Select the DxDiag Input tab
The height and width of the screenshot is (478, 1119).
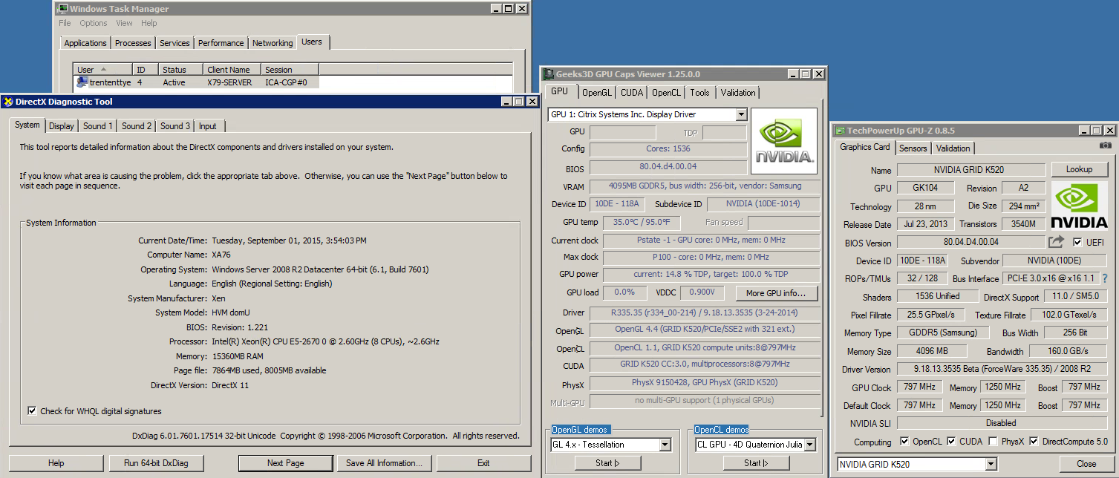(x=208, y=126)
